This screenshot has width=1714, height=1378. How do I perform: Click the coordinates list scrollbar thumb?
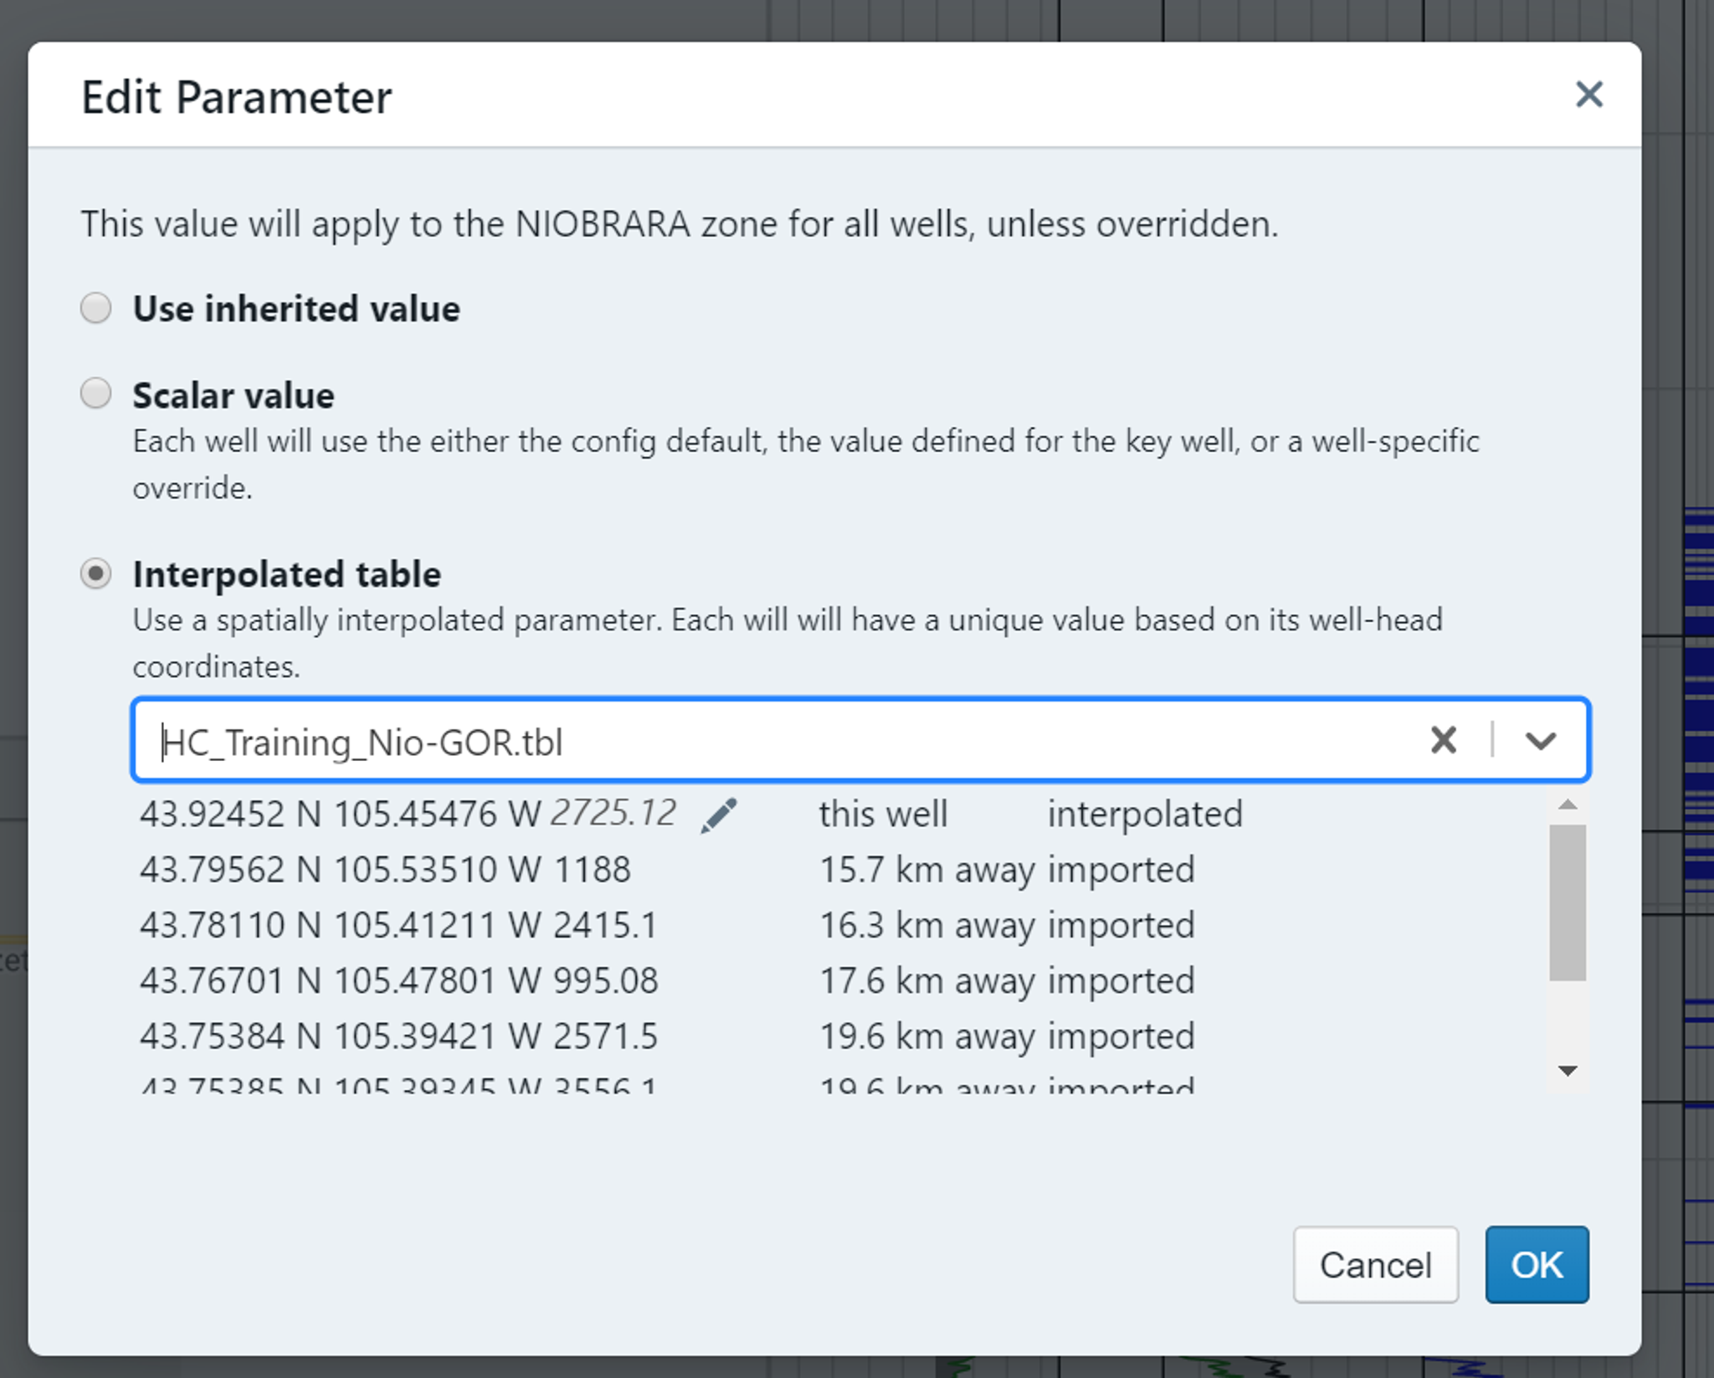pyautogui.click(x=1567, y=901)
